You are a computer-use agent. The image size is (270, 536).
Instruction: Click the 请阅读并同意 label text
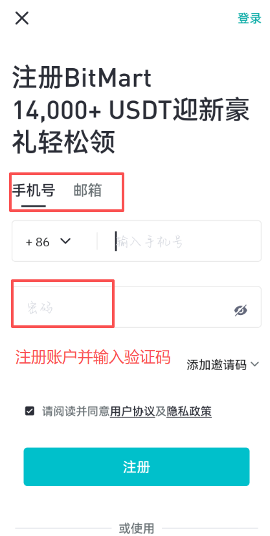click(76, 411)
